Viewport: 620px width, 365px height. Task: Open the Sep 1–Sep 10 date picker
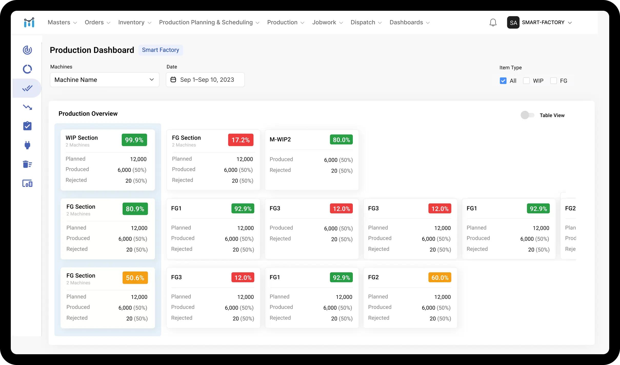(x=205, y=80)
